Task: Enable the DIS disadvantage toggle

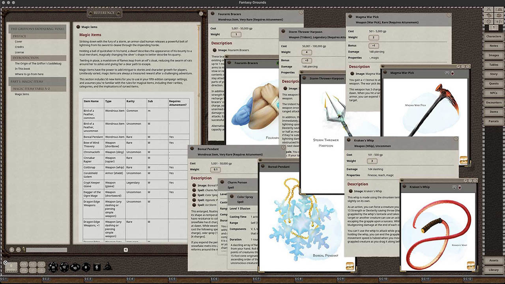Action: coord(24,270)
